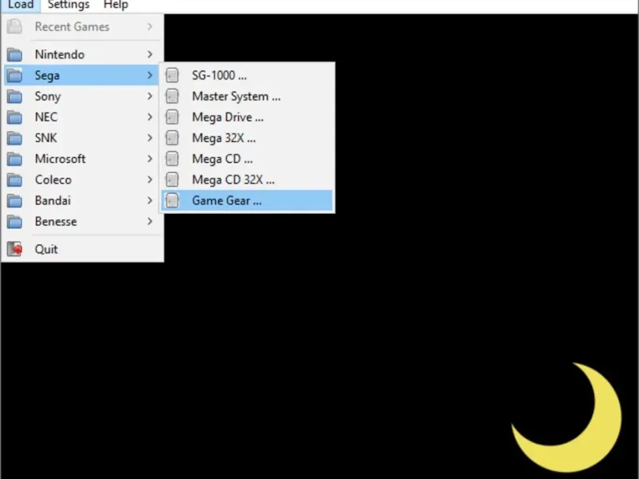639x479 pixels.
Task: Click the cartridge icon beside Mega CD ...
Action: click(x=172, y=159)
